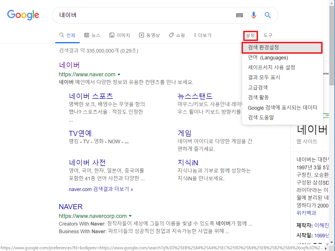The width and height of the screenshot is (335, 251).
Task: Open the 게임 sitelink
Action: point(184,133)
